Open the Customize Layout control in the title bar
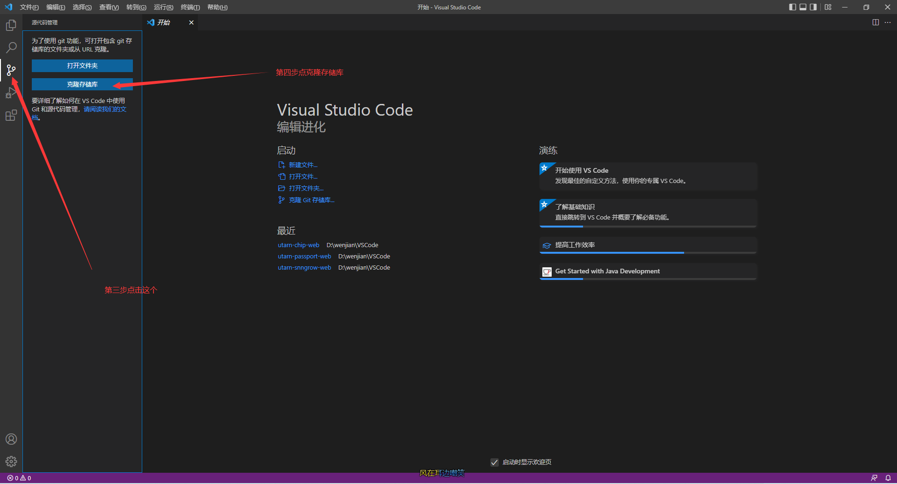 828,7
